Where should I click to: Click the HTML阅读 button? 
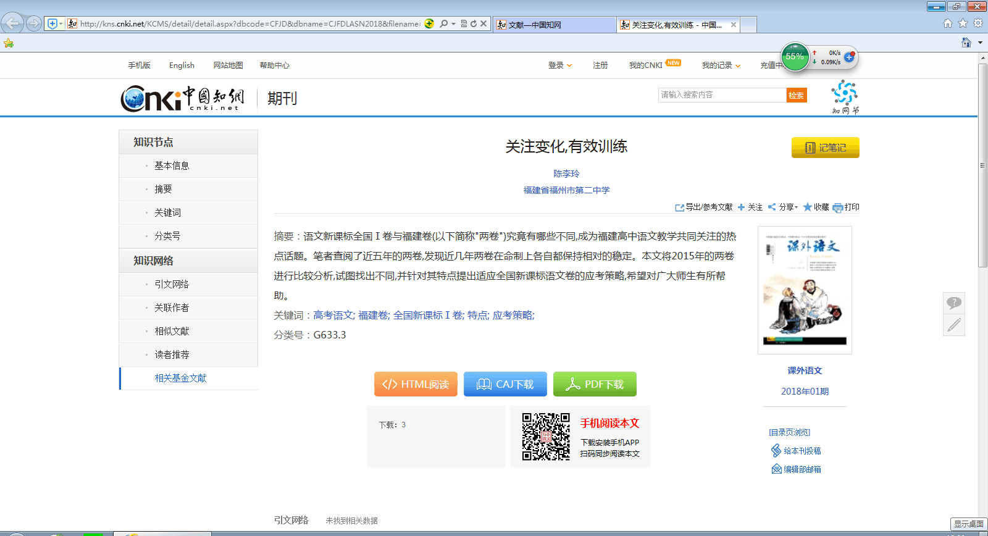click(x=416, y=384)
